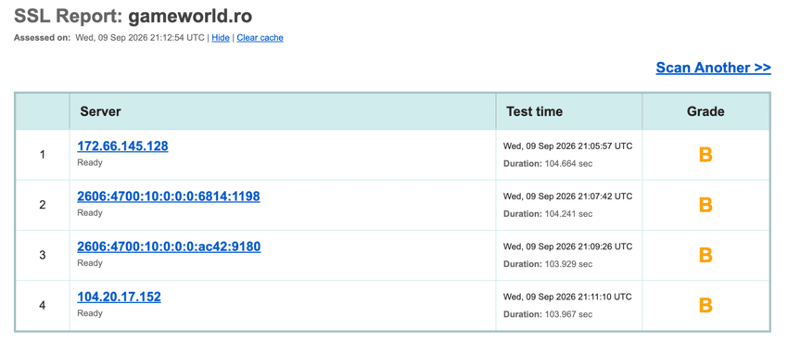Click Duration 103.929 sec
The height and width of the screenshot is (342, 788).
(x=548, y=264)
